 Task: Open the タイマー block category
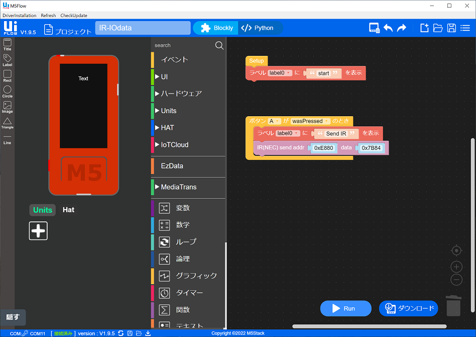(x=188, y=293)
